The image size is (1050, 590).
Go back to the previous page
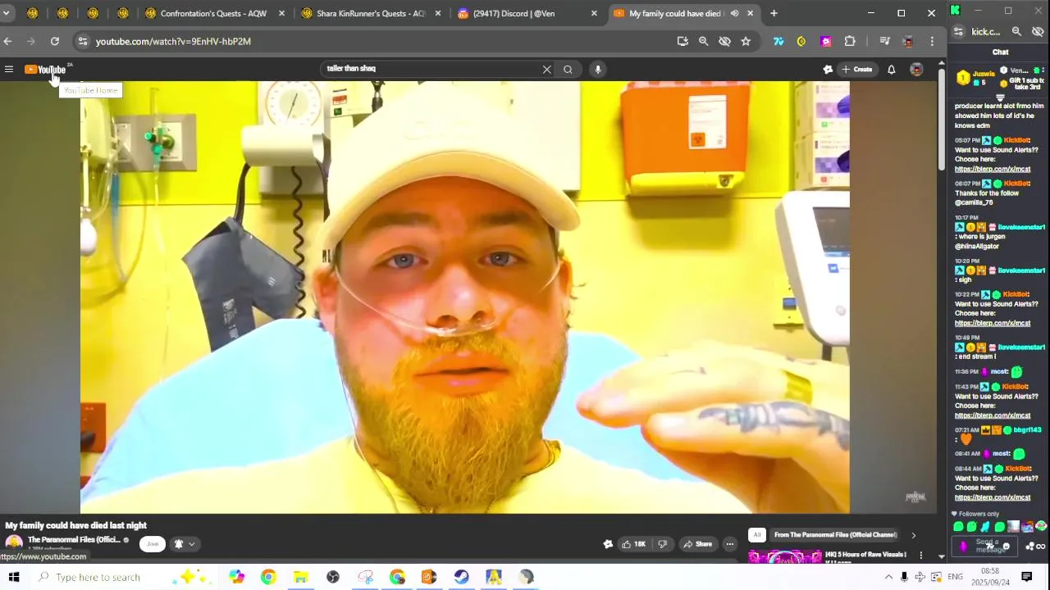tap(7, 41)
